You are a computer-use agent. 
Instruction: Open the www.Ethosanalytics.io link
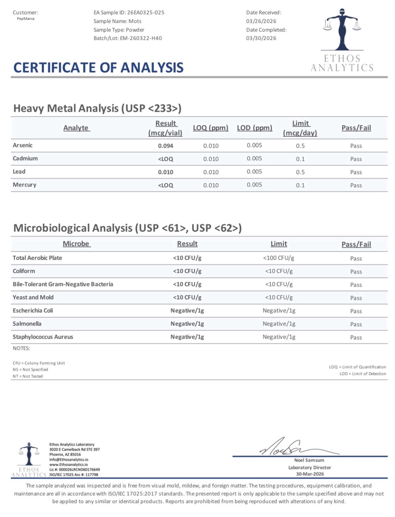tap(68, 465)
